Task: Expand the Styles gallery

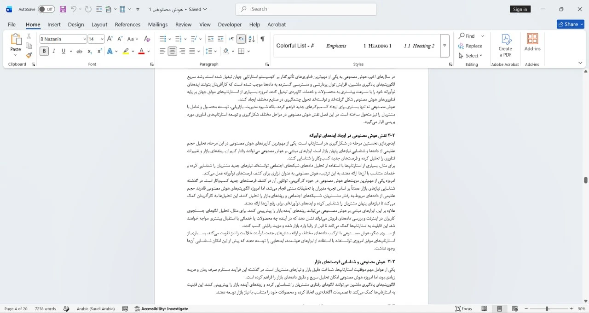Action: 445,46
